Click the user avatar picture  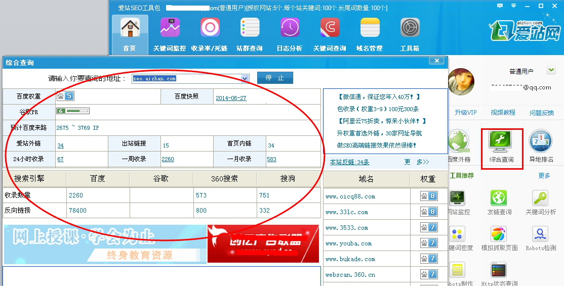point(462,81)
